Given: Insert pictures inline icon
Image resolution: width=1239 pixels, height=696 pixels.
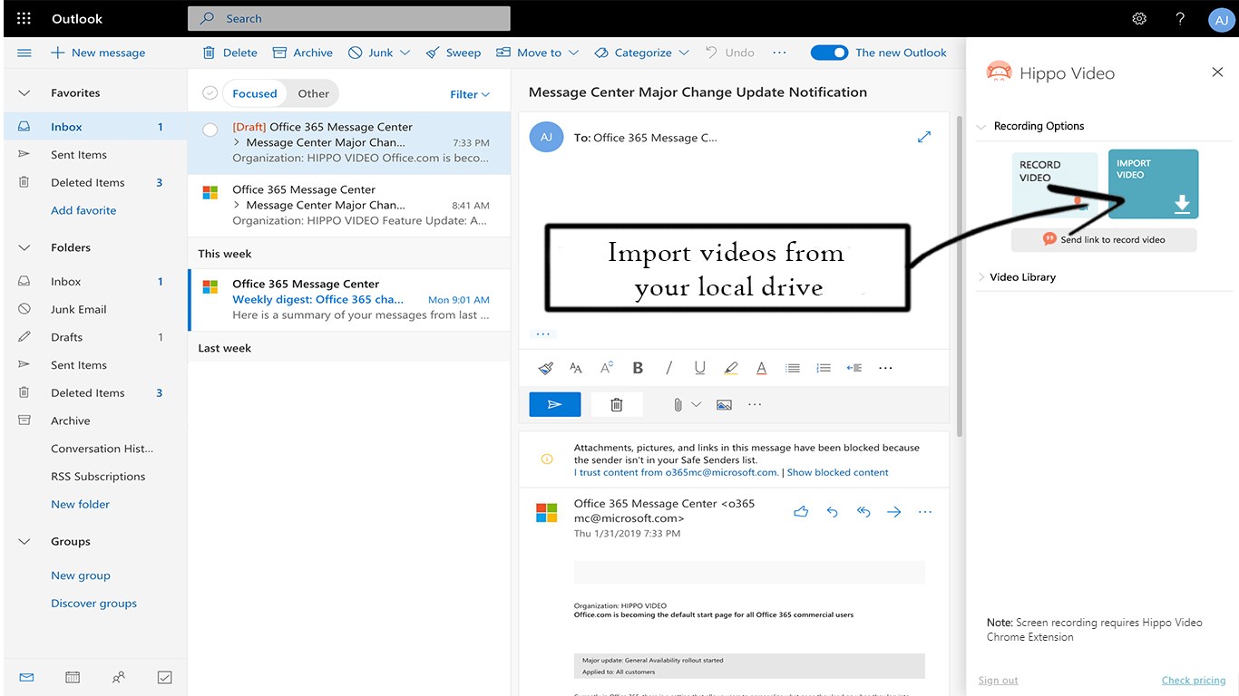Looking at the screenshot, I should 724,405.
